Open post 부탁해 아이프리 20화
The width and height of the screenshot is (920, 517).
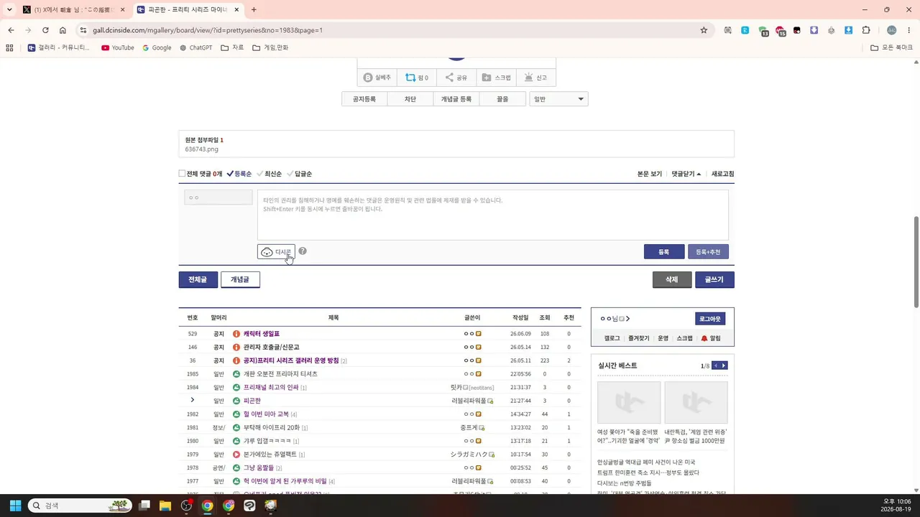[272, 427]
